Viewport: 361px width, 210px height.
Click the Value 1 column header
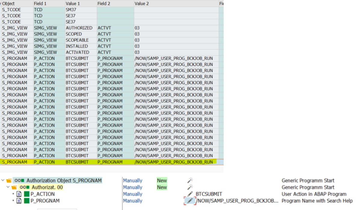tap(81, 4)
